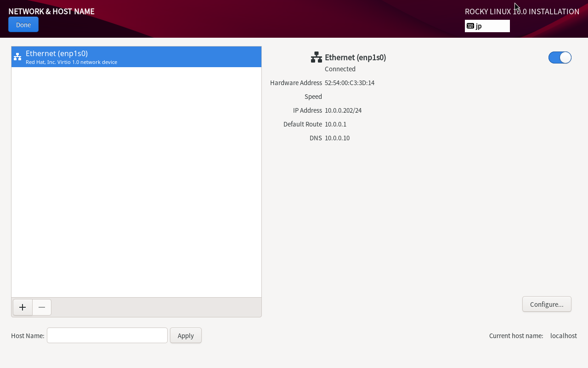
Task: Select IP address value 10.0.0.202/24
Action: click(x=343, y=110)
